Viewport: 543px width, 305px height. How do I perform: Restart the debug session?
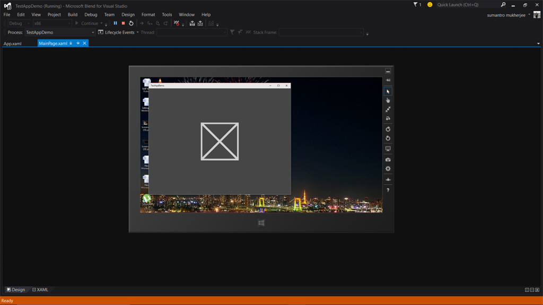click(131, 23)
